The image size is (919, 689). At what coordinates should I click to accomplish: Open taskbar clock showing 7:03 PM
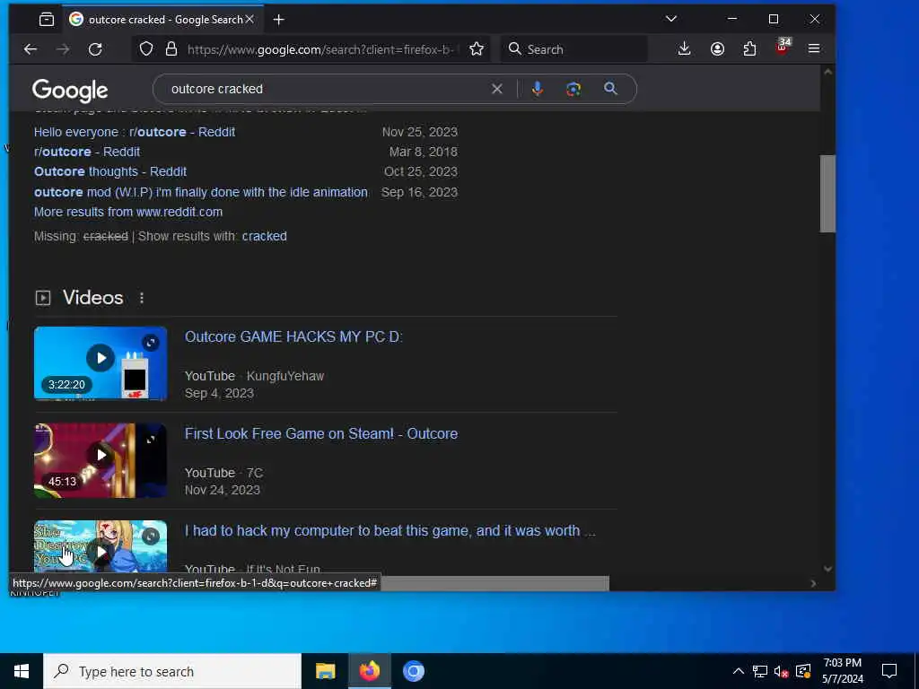pyautogui.click(x=842, y=671)
